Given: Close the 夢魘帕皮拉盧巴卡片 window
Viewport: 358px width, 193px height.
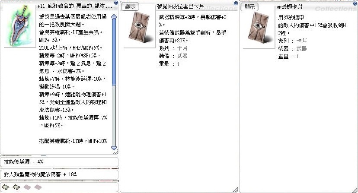Looking at the screenshot, I should (235, 3).
